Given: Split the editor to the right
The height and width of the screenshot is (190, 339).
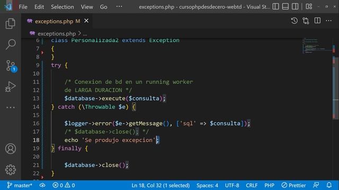Looking at the screenshot, I should click(x=317, y=21).
